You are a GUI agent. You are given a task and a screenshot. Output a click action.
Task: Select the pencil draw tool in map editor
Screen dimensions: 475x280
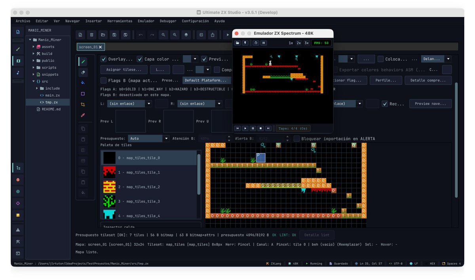83,61
